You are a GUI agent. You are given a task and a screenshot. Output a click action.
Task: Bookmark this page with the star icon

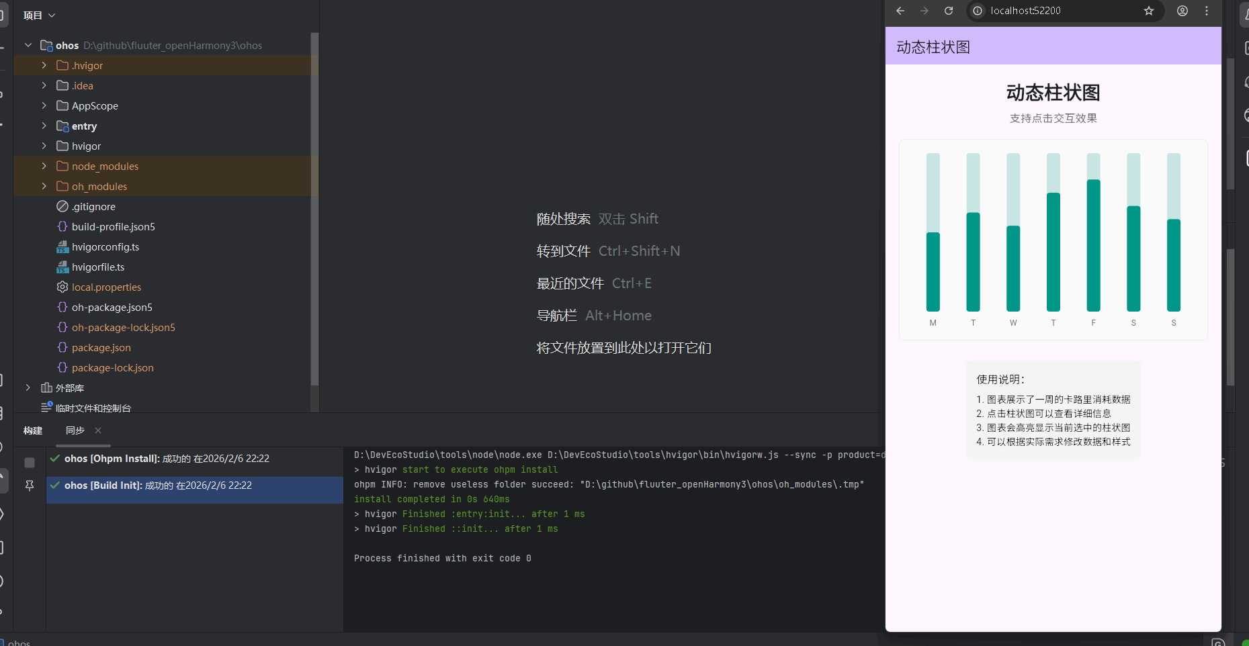[1149, 11]
